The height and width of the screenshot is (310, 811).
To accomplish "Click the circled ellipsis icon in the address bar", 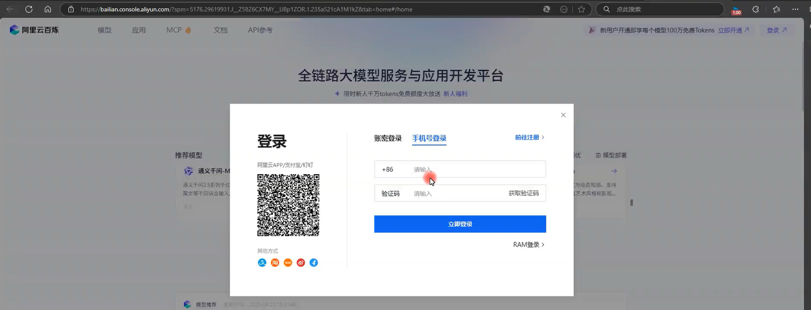I will (x=564, y=9).
